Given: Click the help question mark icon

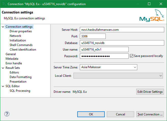Looking at the screenshot, I should pyautogui.click(x=7, y=114).
